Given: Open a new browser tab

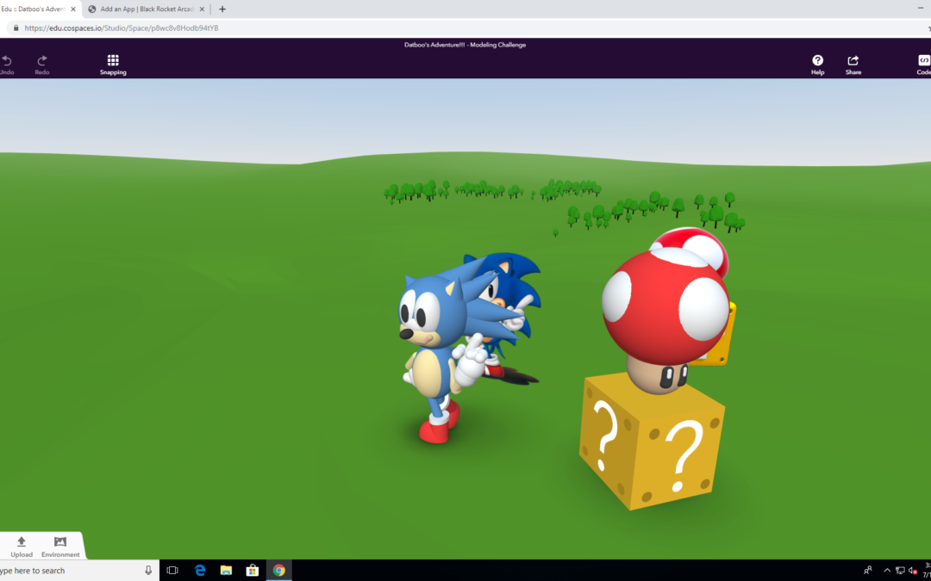Looking at the screenshot, I should click(x=222, y=9).
